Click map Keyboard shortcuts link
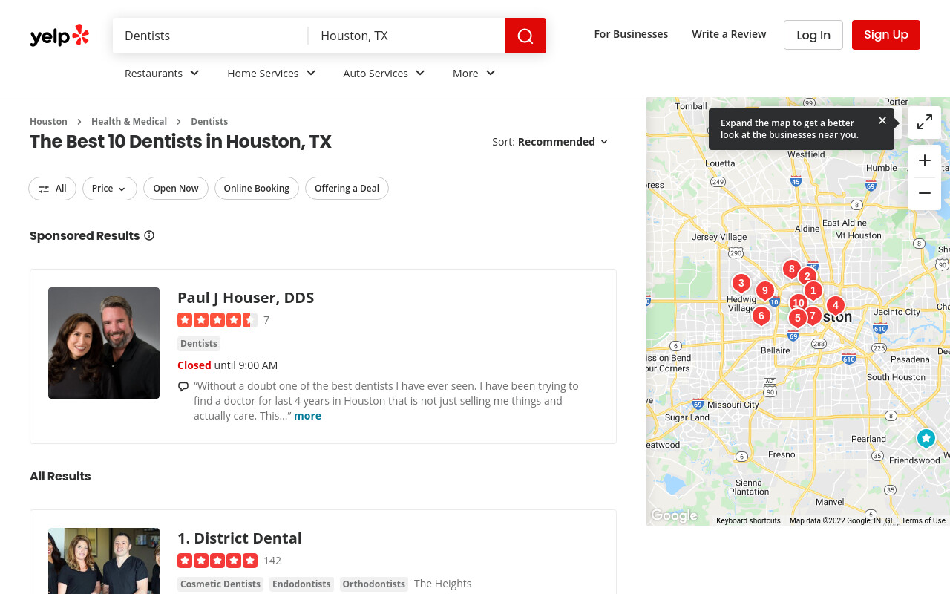 click(x=748, y=520)
